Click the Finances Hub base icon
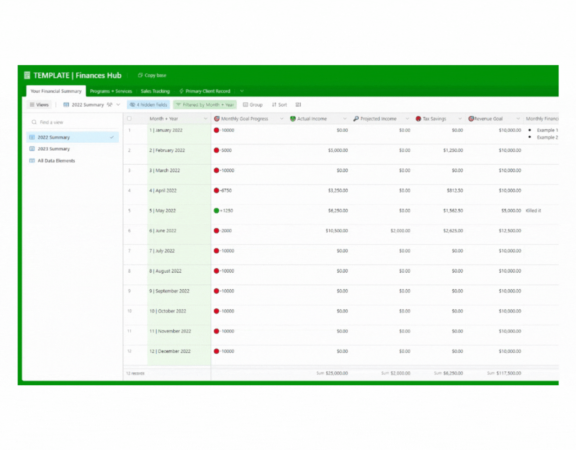 tap(27, 75)
